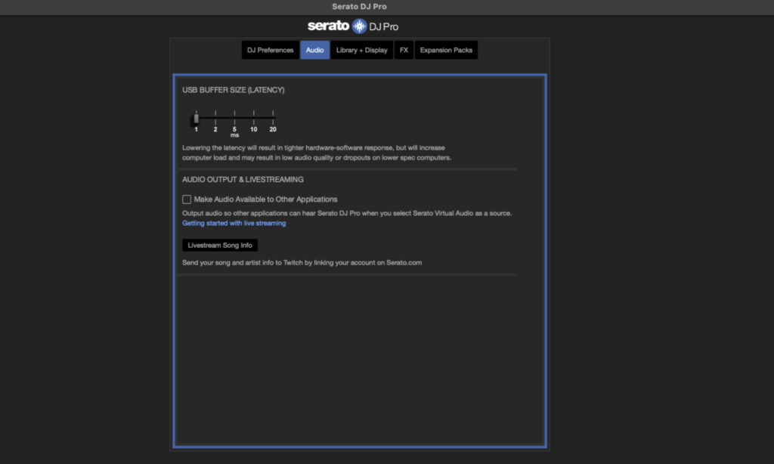774x464 pixels.
Task: Click the USB BUFFER SIZE (LATENCY) section header
Action: pyautogui.click(x=234, y=89)
